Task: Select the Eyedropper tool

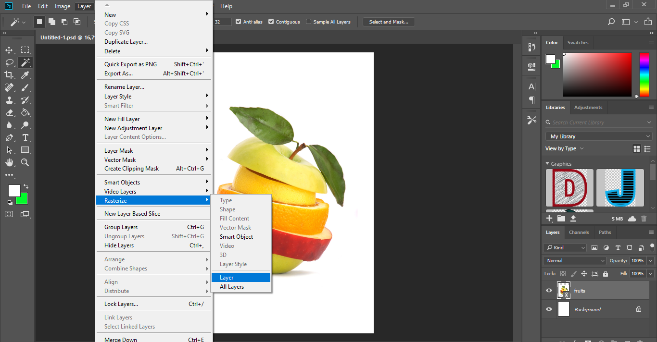Action: [25, 74]
